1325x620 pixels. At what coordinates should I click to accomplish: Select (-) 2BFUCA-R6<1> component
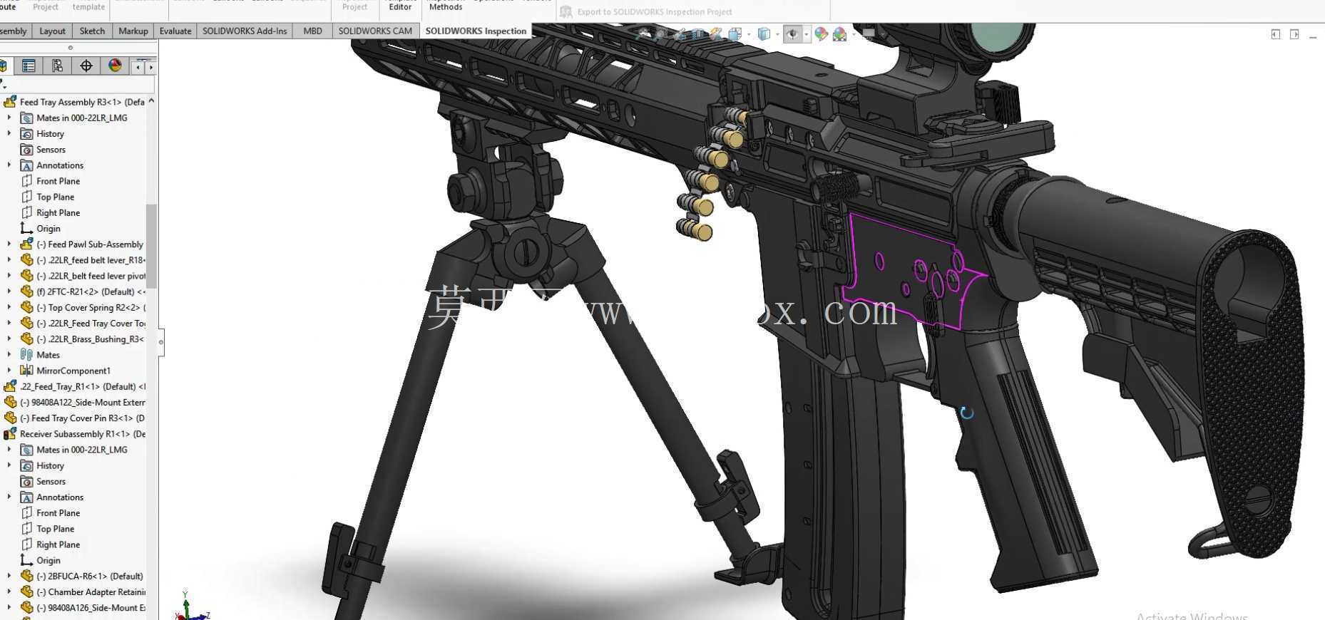(82, 576)
